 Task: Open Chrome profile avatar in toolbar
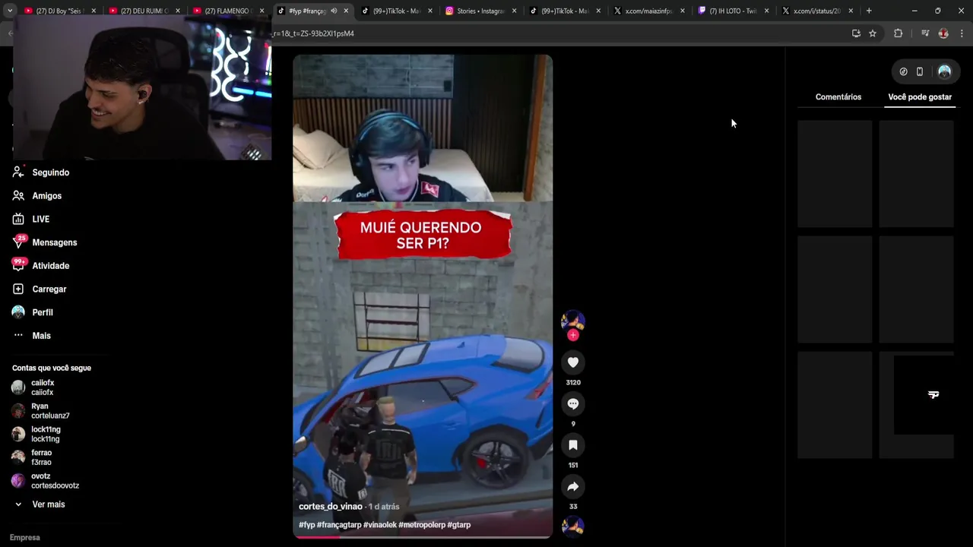[x=943, y=33]
